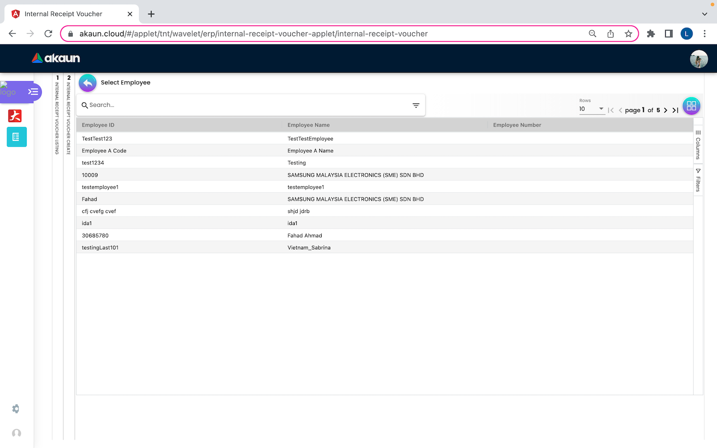
Task: Open the teal document list applet
Action: tap(16, 137)
